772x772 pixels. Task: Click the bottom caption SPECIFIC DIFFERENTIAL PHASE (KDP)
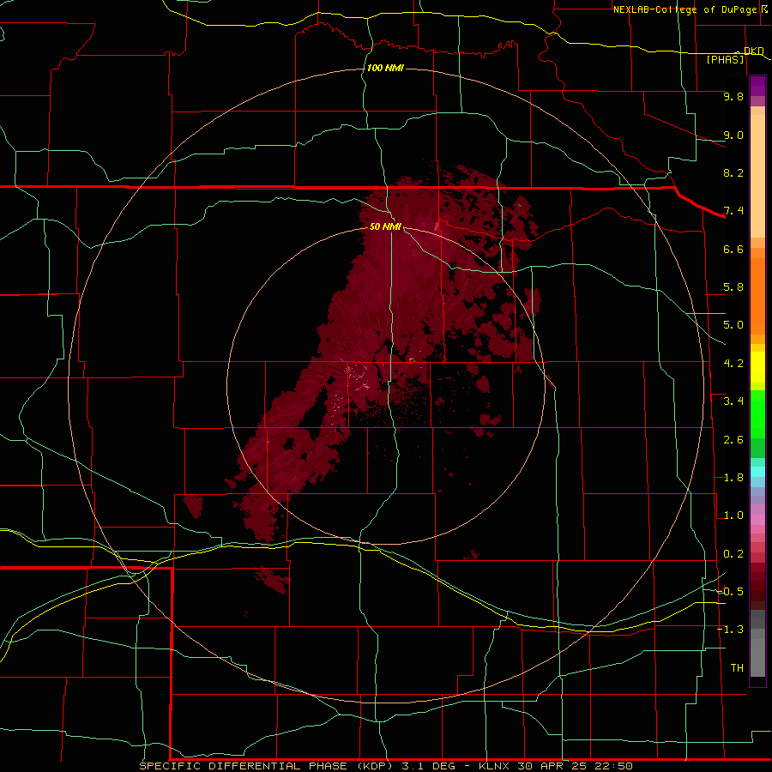(x=265, y=766)
